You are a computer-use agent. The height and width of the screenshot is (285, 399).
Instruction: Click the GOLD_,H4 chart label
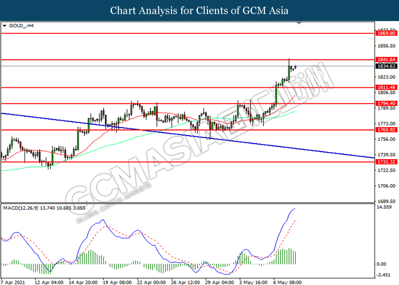pyautogui.click(x=21, y=26)
